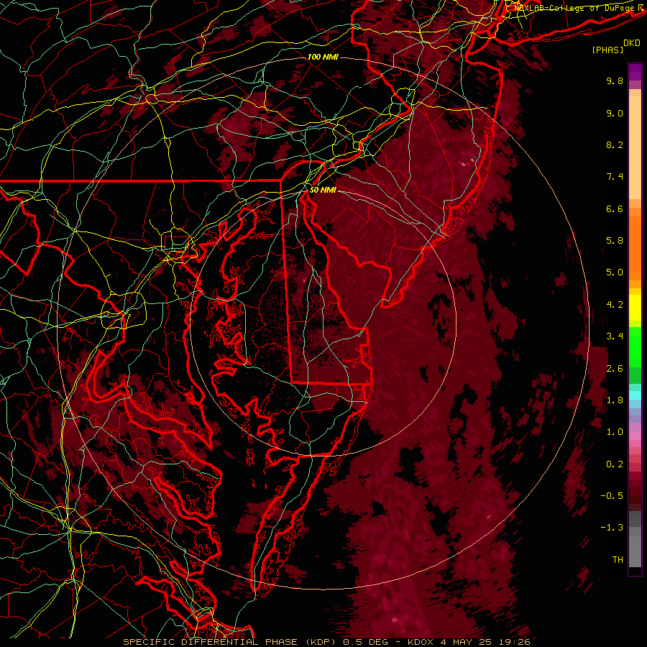Click the 100 NMI range ring label
This screenshot has height=647, width=647.
[323, 57]
